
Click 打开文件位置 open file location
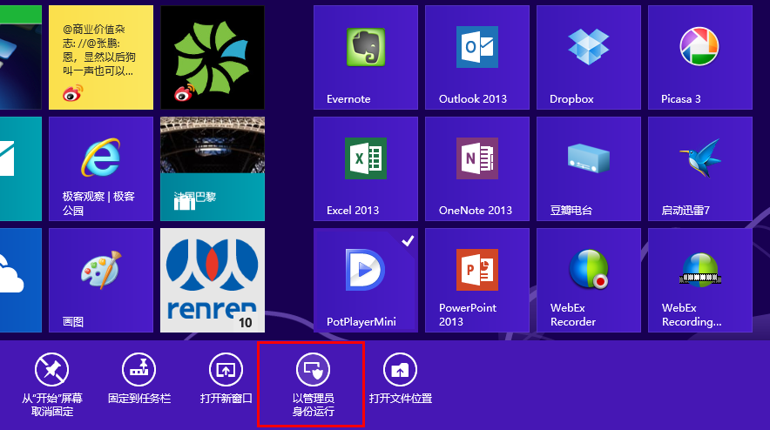[400, 379]
